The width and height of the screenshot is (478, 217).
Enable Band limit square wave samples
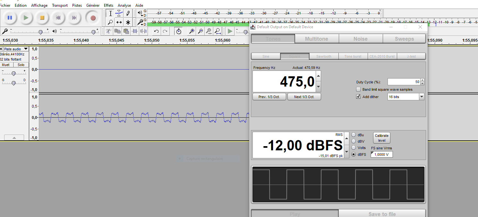pyautogui.click(x=358, y=89)
